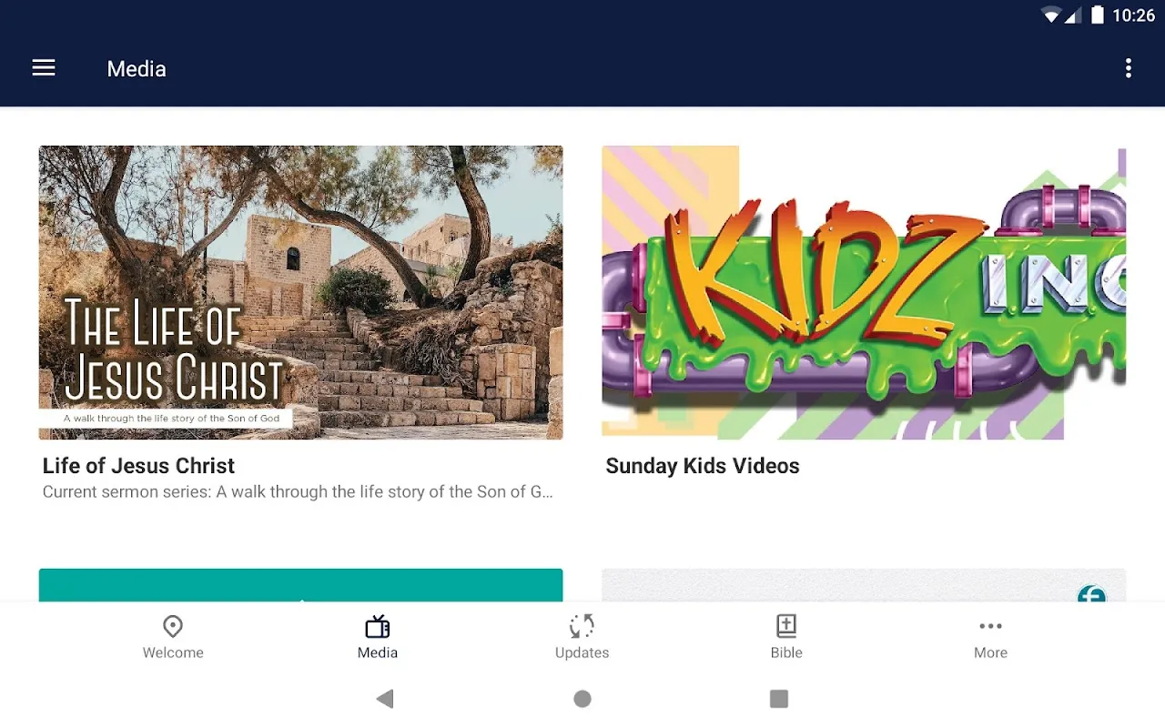Viewport: 1165px width, 728px height.
Task: Tap the Updates refresh icon
Action: click(582, 626)
